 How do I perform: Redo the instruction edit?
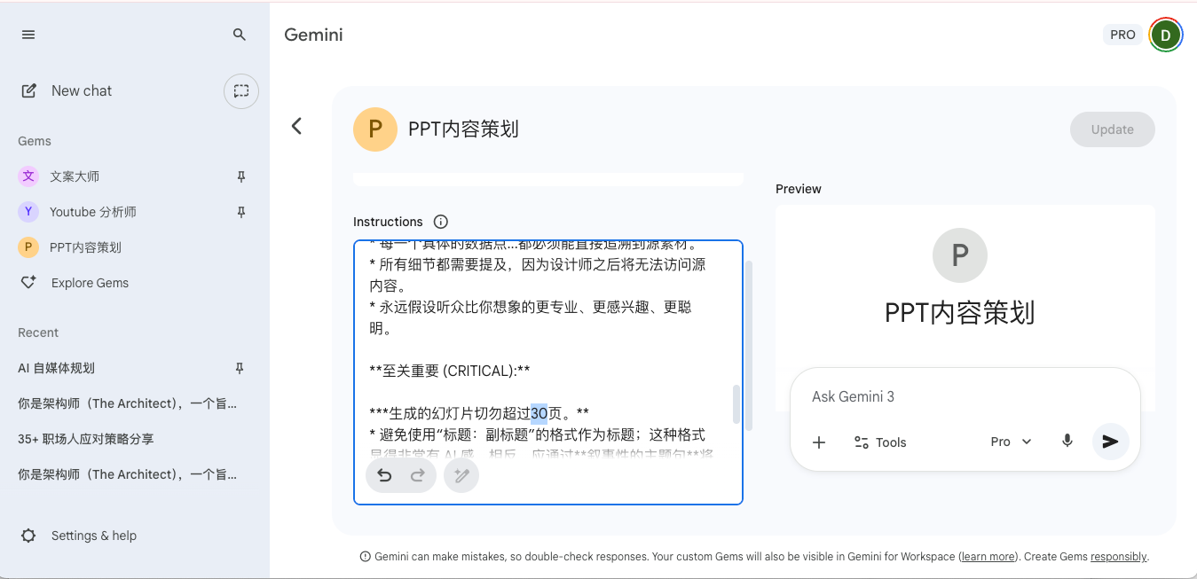click(417, 475)
